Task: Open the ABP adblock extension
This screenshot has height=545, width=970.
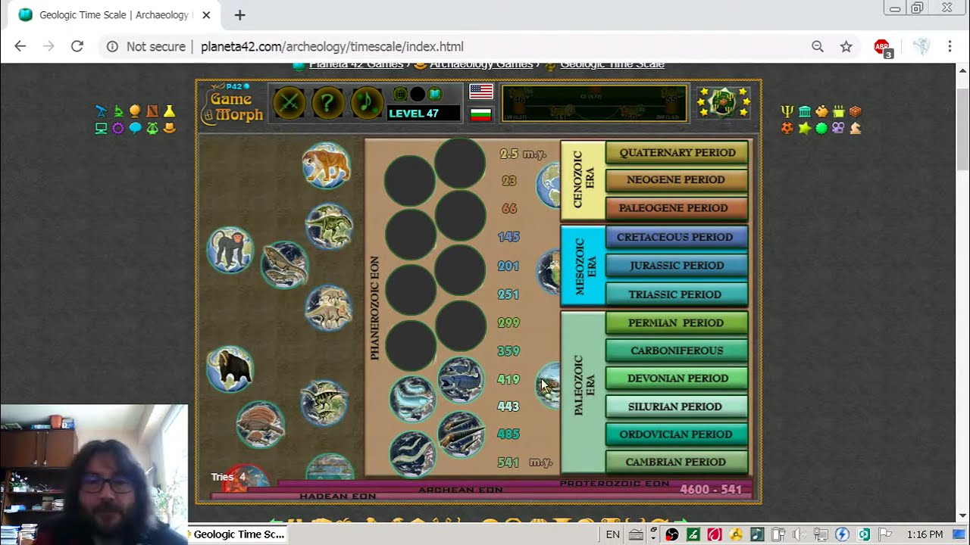Action: point(883,48)
